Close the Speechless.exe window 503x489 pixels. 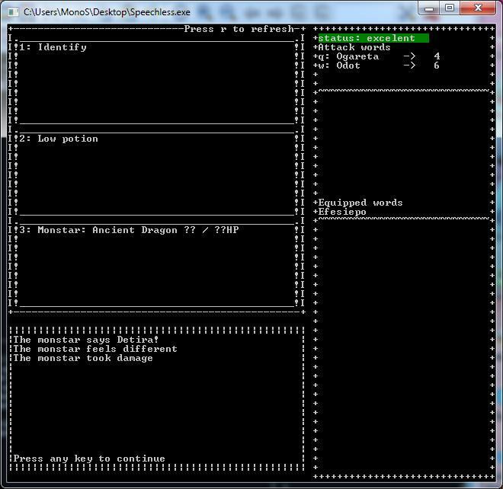478,8
